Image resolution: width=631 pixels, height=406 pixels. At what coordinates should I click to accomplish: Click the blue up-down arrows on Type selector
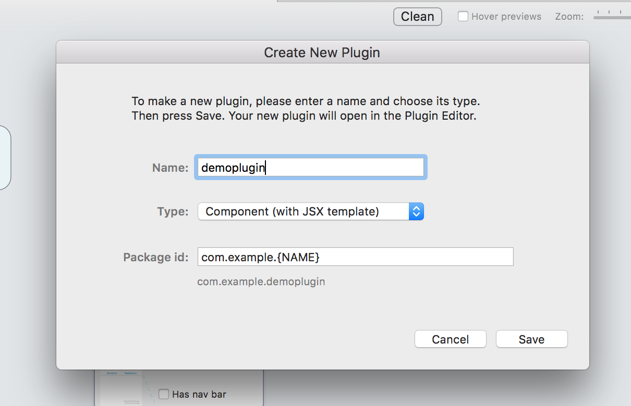(416, 212)
